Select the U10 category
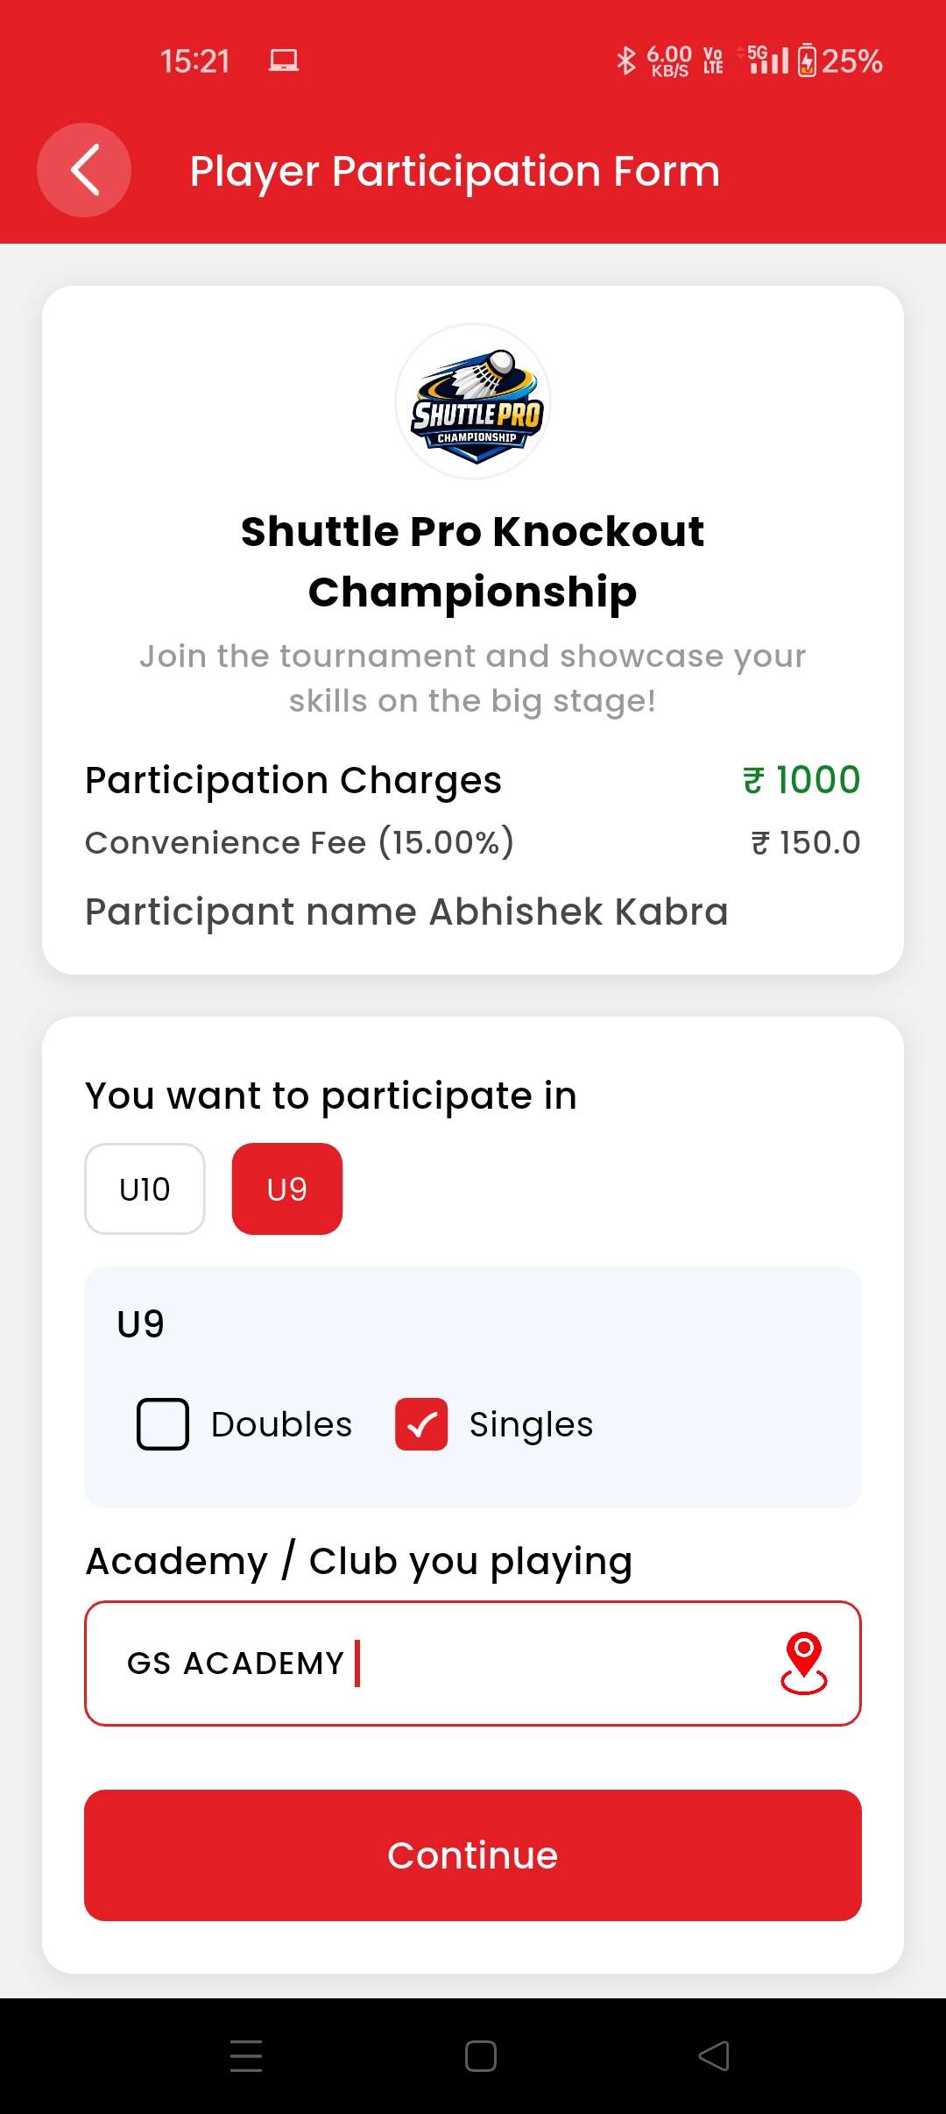 [x=145, y=1189]
